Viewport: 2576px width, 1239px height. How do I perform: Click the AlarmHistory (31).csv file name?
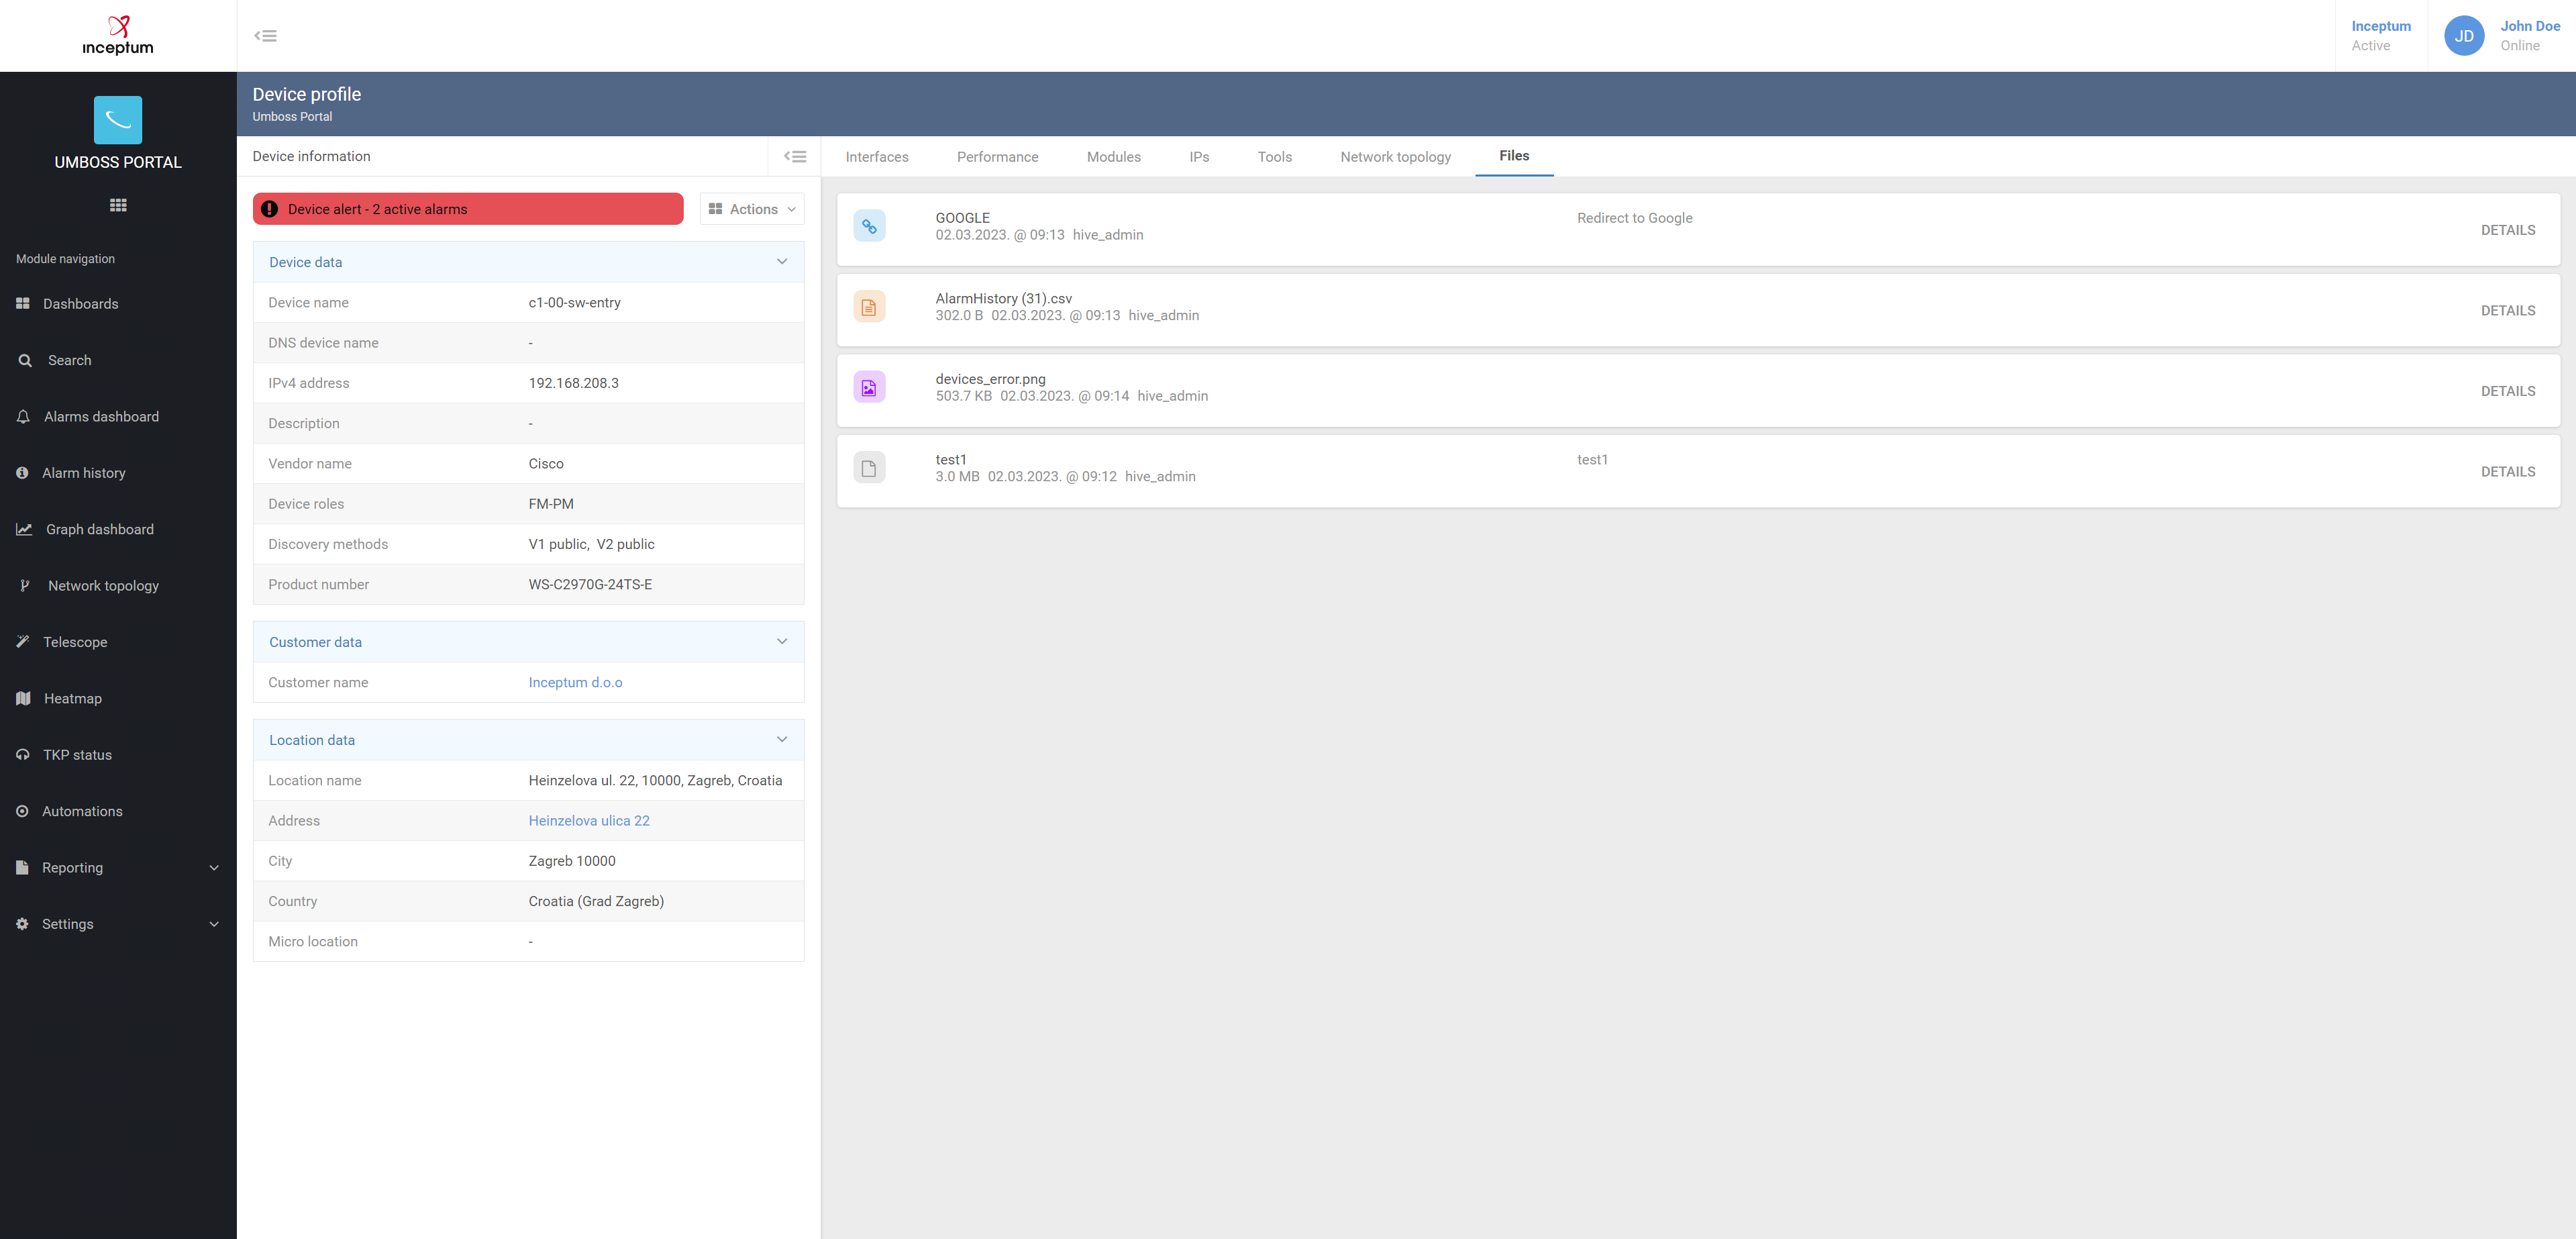[x=1003, y=298]
